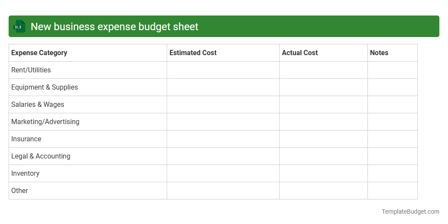
Task: Click Actual Cost cell for Other
Action: pos(324,190)
